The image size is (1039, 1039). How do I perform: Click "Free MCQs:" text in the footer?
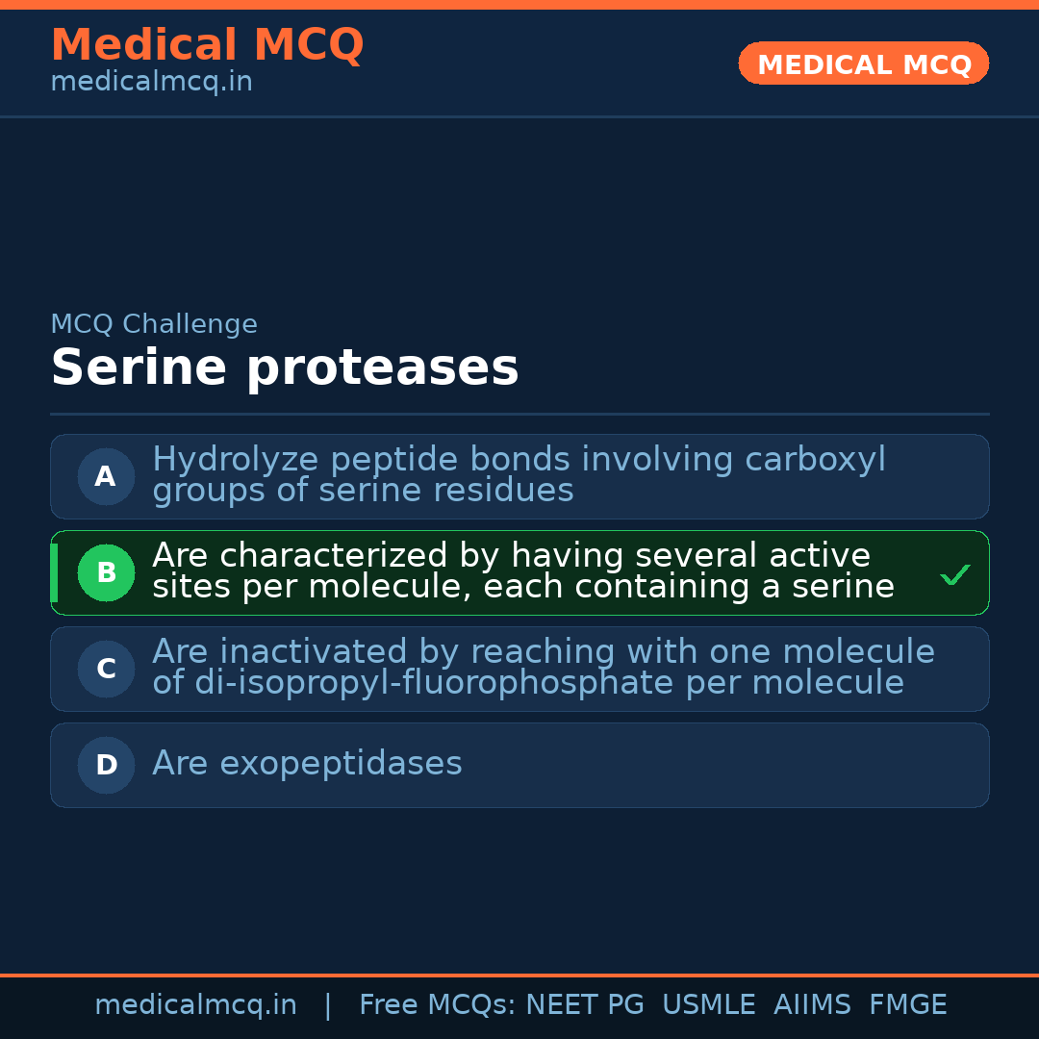pyautogui.click(x=438, y=1005)
